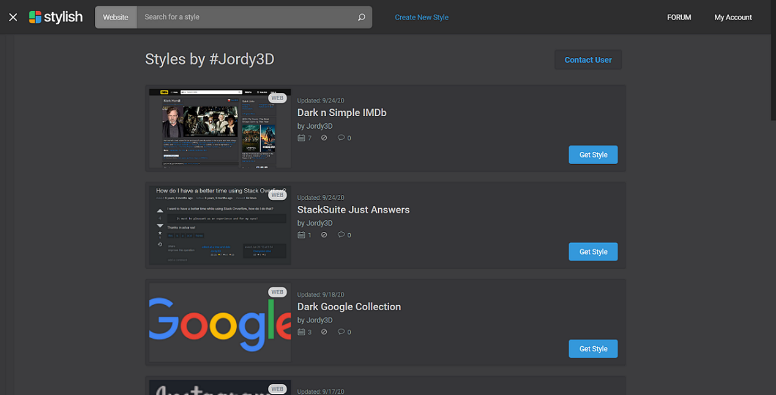Click comments icon on StackSuite Just Answers

pyautogui.click(x=341, y=235)
